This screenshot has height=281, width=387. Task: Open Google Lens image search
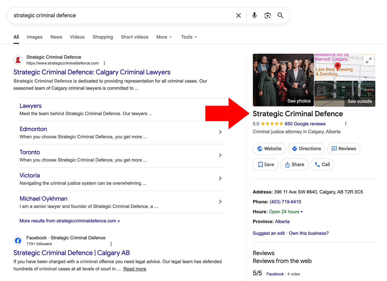coord(268,15)
